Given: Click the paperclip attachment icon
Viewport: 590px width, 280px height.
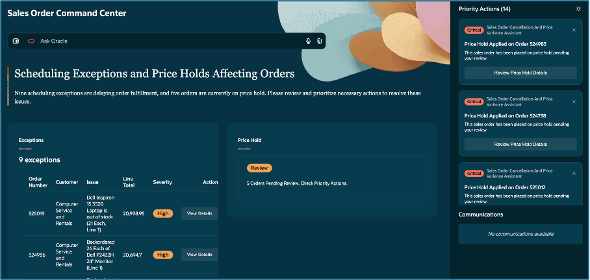Looking at the screenshot, I should click(x=320, y=41).
